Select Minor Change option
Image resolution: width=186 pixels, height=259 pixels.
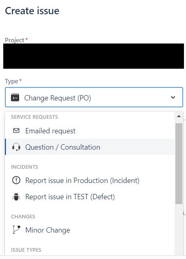tap(90, 230)
